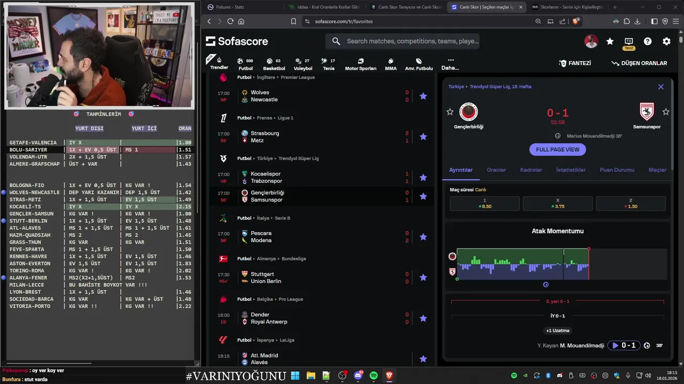Image resolution: width=684 pixels, height=384 pixels.
Task: Select the Puan Durumu tab
Action: tap(617, 170)
